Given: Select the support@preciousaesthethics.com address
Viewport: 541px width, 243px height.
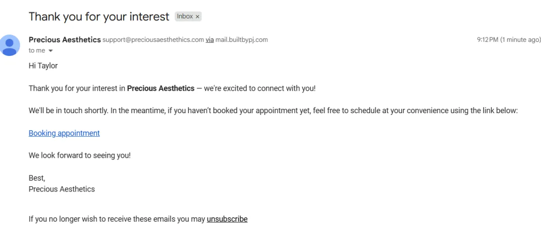Looking at the screenshot, I should [153, 40].
